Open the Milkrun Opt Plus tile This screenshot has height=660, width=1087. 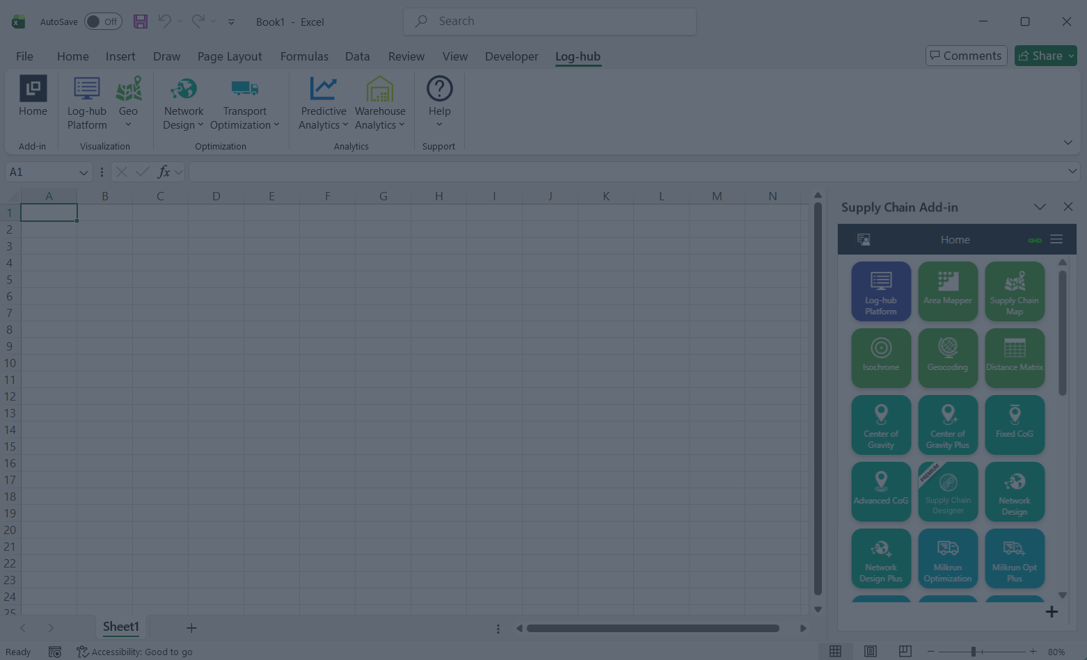tap(1015, 558)
